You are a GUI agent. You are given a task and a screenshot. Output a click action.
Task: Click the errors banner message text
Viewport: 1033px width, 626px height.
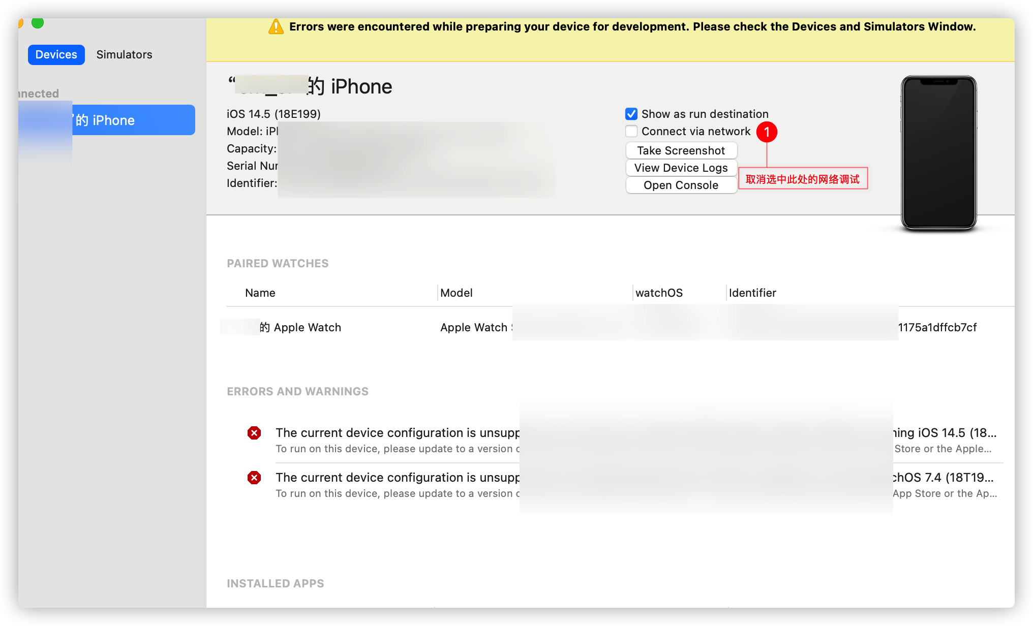[x=632, y=26]
